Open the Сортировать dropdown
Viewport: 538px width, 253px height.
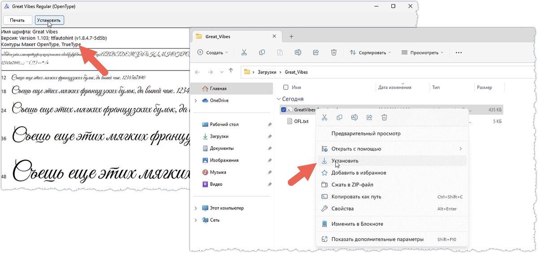pos(370,52)
